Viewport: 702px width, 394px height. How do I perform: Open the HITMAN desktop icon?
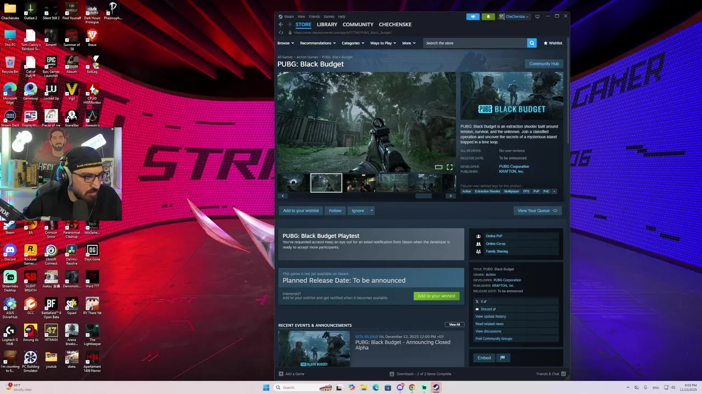point(51,333)
